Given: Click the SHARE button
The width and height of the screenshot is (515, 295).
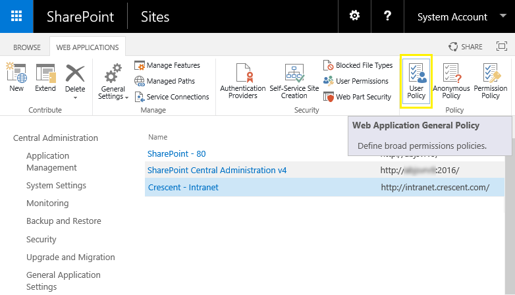Looking at the screenshot, I should coord(466,47).
